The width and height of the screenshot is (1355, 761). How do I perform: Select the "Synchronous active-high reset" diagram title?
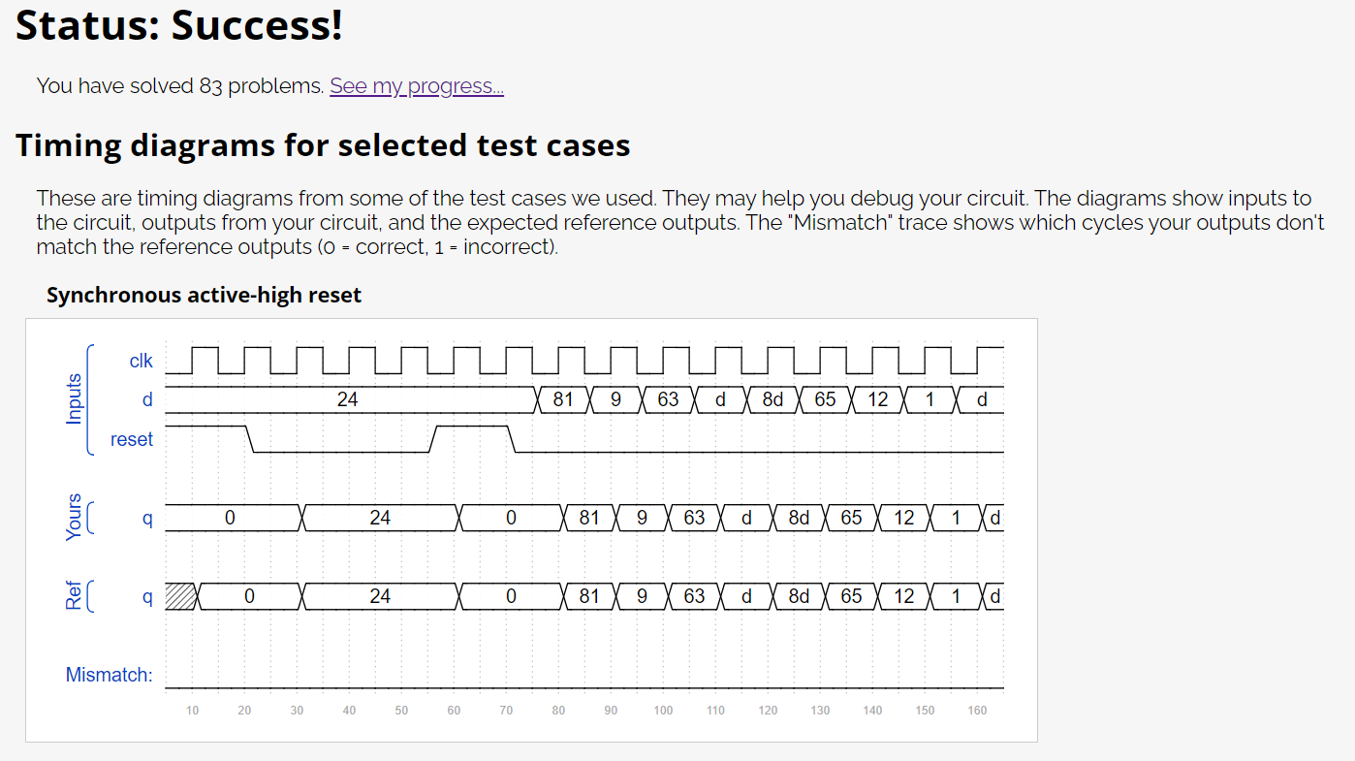pos(204,295)
